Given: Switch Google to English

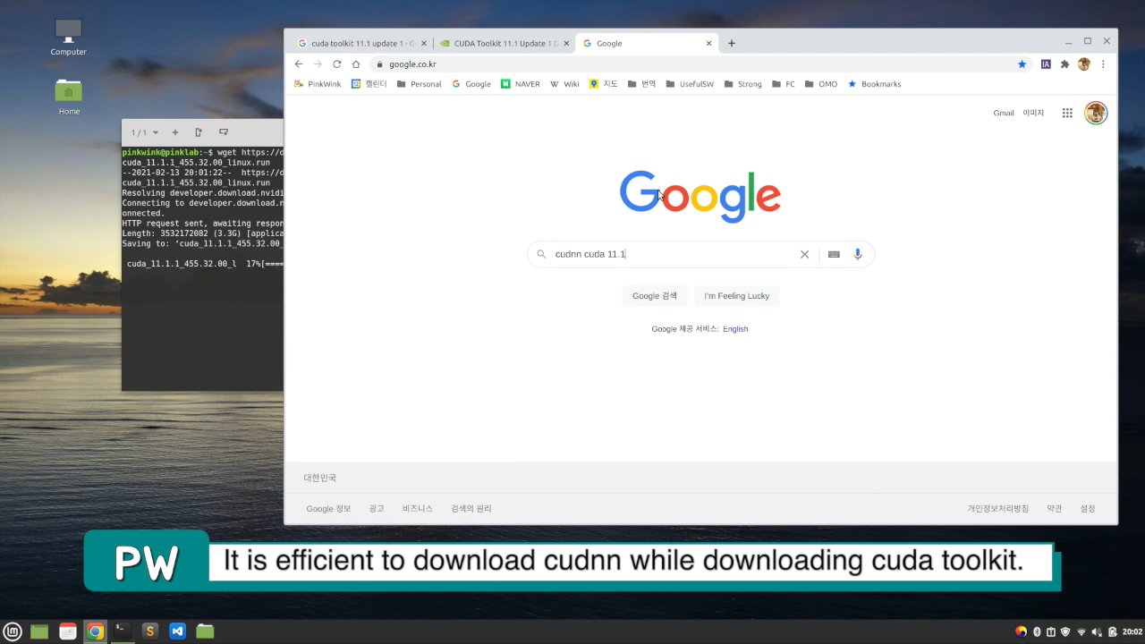Looking at the screenshot, I should 735,329.
